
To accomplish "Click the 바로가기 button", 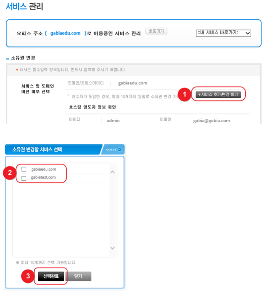I will pos(156,31).
